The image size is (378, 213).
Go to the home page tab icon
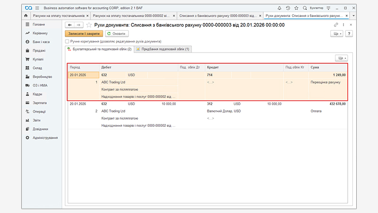26,16
